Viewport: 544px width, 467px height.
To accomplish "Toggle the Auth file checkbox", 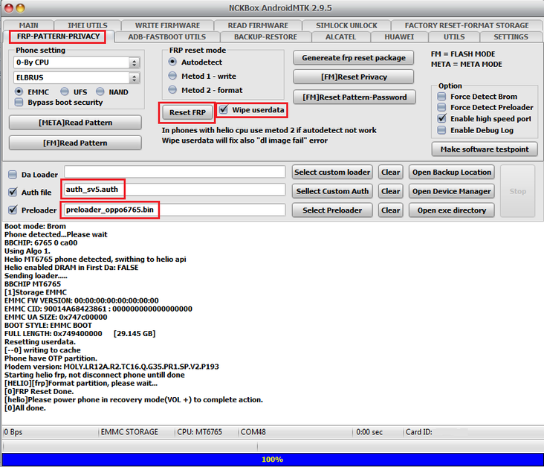I will coord(13,192).
